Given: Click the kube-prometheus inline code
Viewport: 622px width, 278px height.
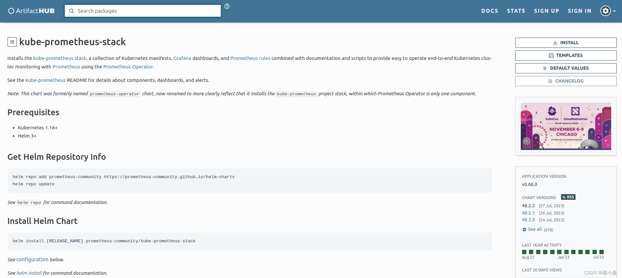Looking at the screenshot, I should pyautogui.click(x=296, y=94).
